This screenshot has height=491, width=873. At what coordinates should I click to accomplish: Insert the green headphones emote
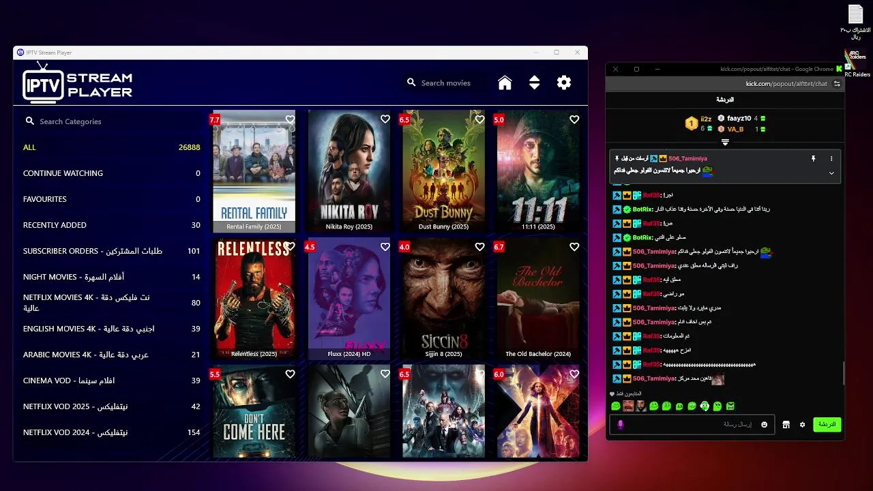click(x=705, y=406)
